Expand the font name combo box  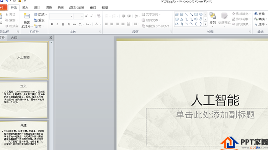72,16
